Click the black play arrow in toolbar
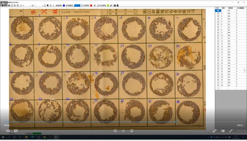This screenshot has height=141, width=247. tap(95, 6)
